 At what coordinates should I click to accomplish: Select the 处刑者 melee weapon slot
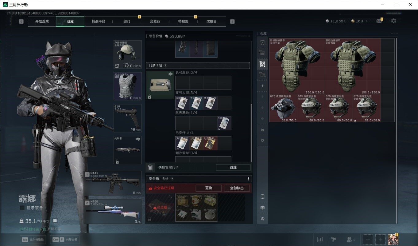(x=128, y=150)
